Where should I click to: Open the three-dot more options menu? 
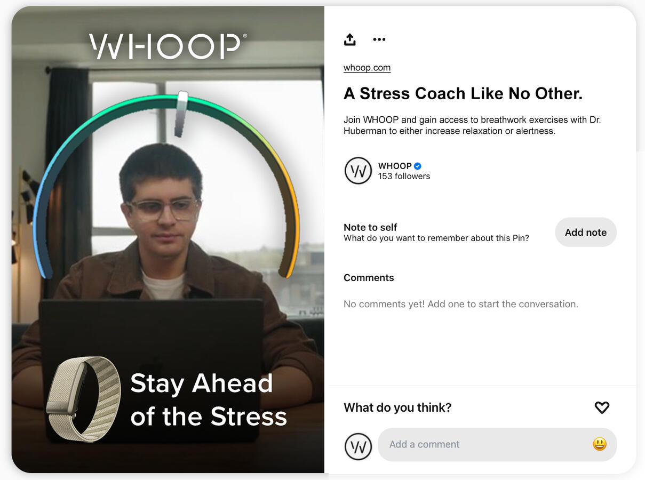[379, 39]
